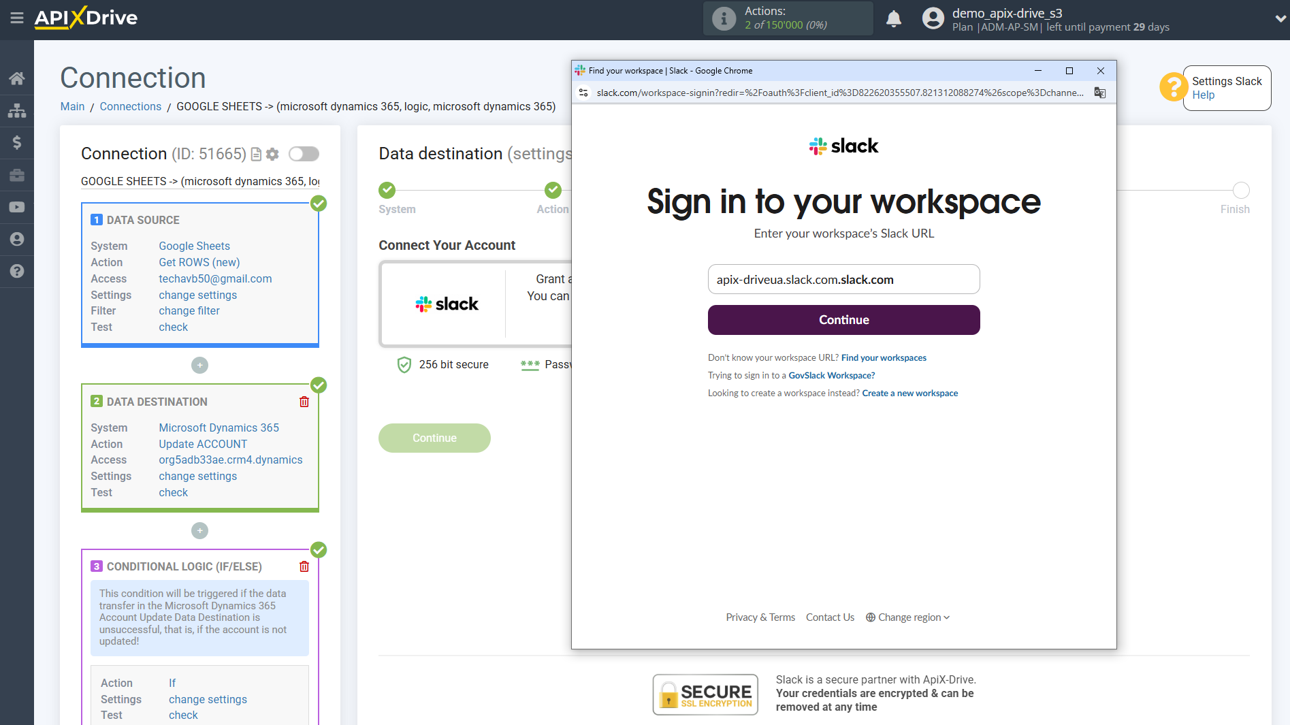This screenshot has width=1290, height=725.
Task: Expand the Change region dropdown
Action: point(907,617)
